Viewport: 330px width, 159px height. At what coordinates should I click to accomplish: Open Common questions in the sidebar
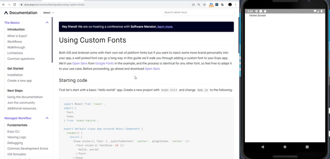(21, 59)
